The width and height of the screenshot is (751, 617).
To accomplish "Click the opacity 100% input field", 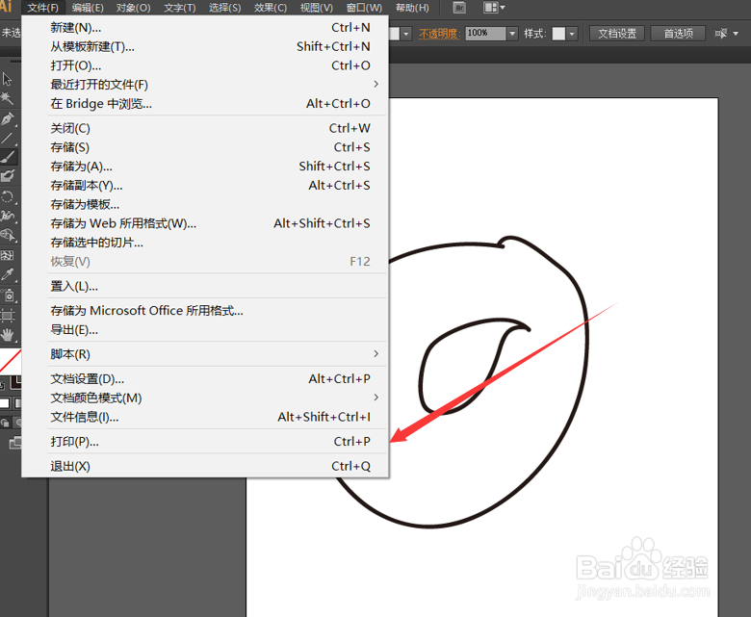I will pyautogui.click(x=485, y=34).
